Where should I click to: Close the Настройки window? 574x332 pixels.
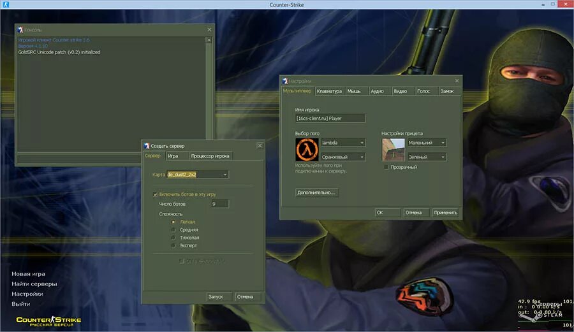click(457, 81)
